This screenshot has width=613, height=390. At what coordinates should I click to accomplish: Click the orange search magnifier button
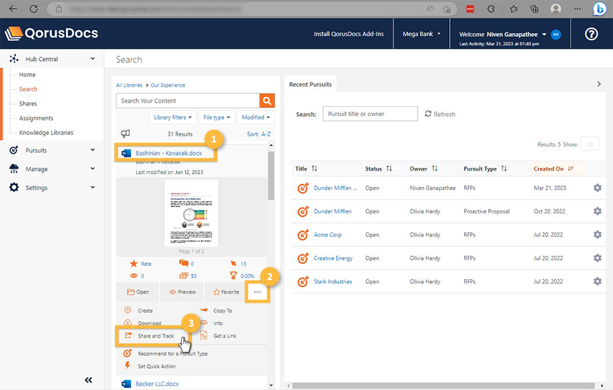pos(267,101)
